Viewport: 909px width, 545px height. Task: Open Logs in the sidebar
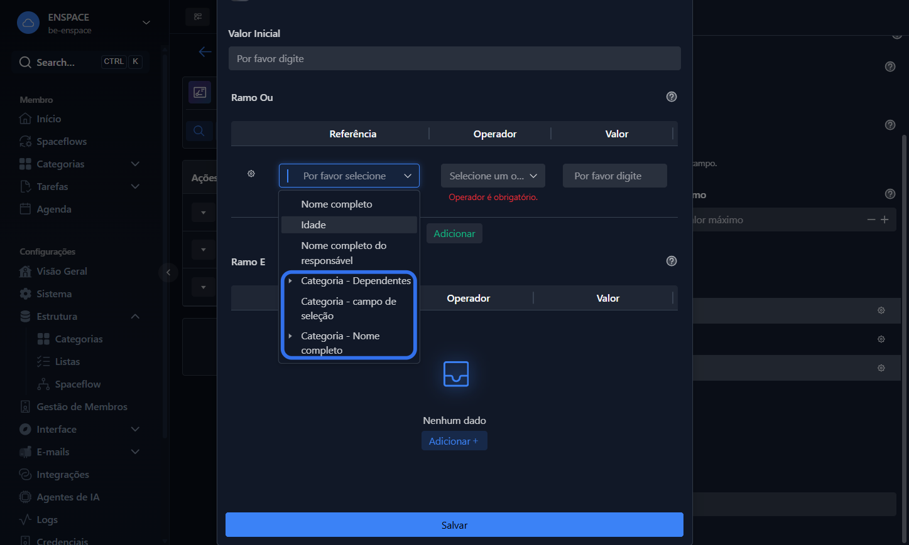point(38,519)
